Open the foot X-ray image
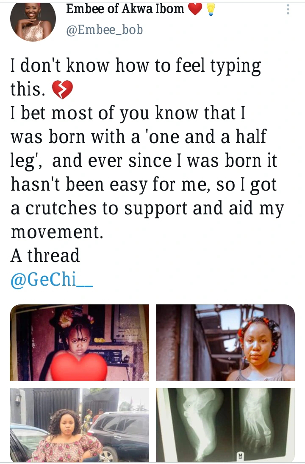 pos(225,425)
